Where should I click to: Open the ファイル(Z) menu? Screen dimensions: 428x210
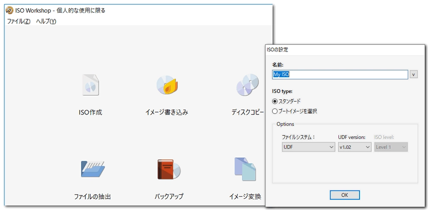point(18,21)
